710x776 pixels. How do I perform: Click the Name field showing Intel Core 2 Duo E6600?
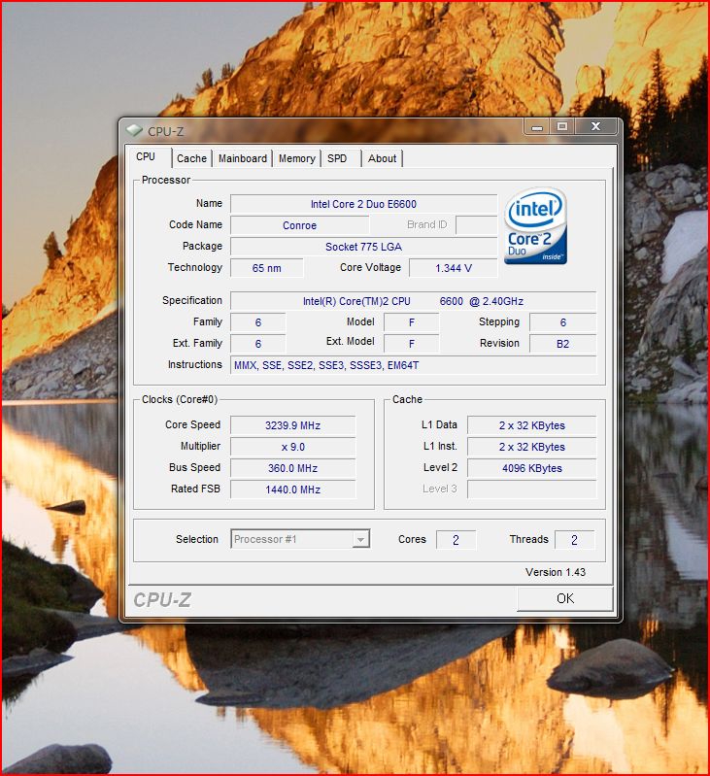pos(362,204)
